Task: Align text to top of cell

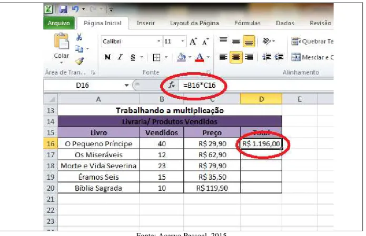Action: [x=223, y=41]
